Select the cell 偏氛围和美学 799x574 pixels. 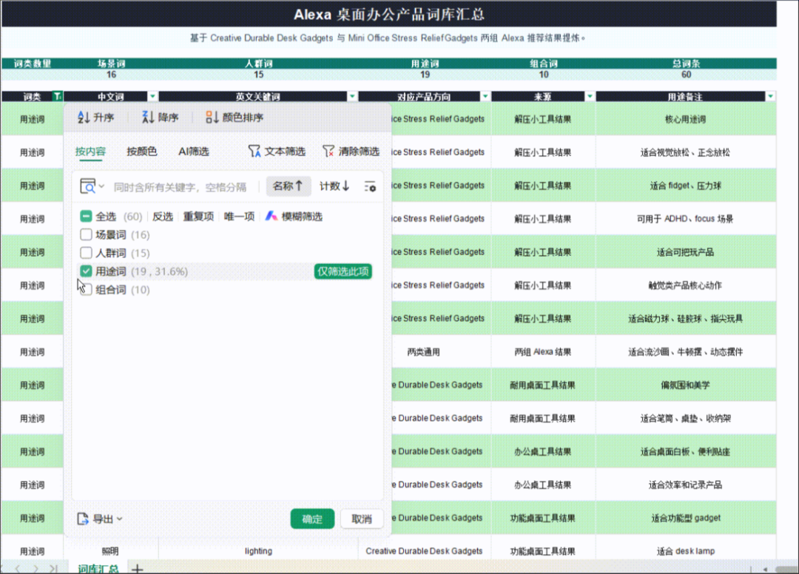click(x=685, y=385)
